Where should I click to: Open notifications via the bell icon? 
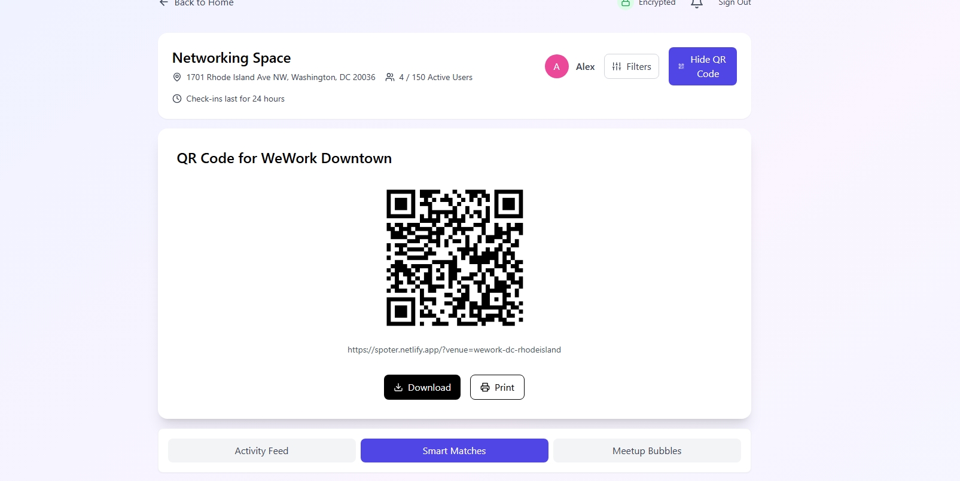point(696,4)
